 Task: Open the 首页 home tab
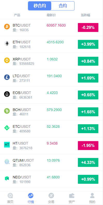[x=10, y=198]
